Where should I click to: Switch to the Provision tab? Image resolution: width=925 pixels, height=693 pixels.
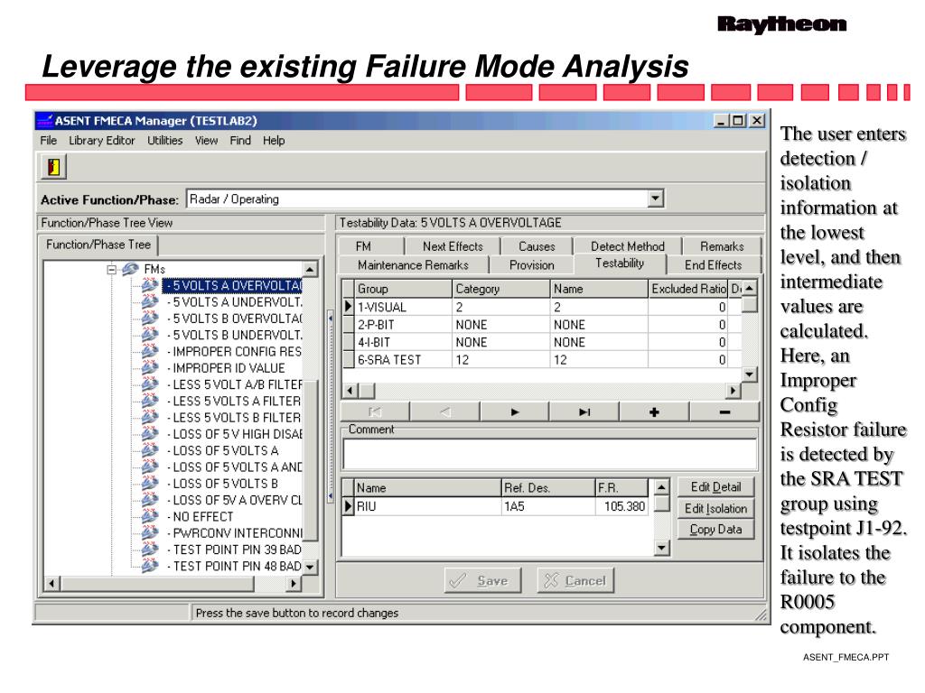pos(531,265)
